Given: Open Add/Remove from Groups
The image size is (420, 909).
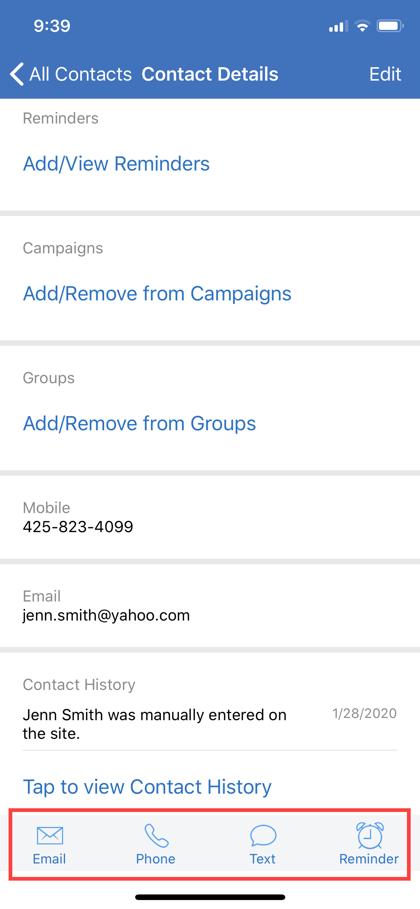Looking at the screenshot, I should click(140, 424).
